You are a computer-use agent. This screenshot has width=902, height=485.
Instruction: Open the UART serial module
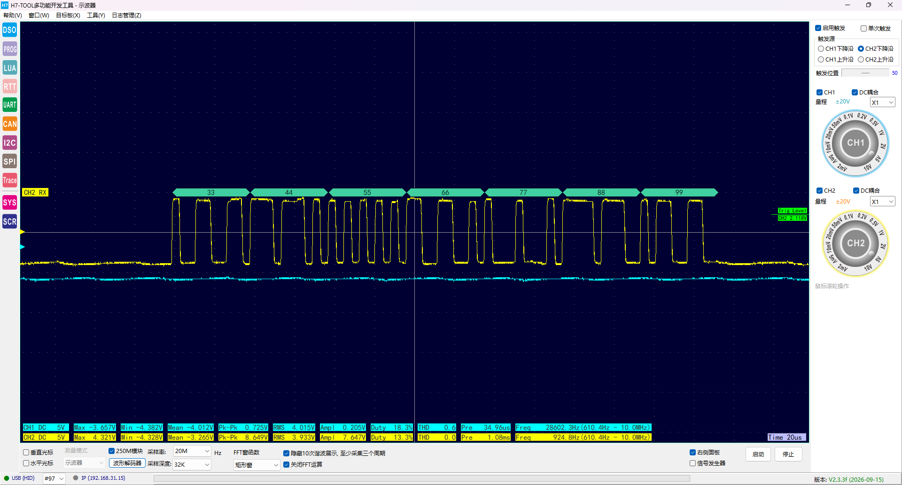(x=9, y=105)
